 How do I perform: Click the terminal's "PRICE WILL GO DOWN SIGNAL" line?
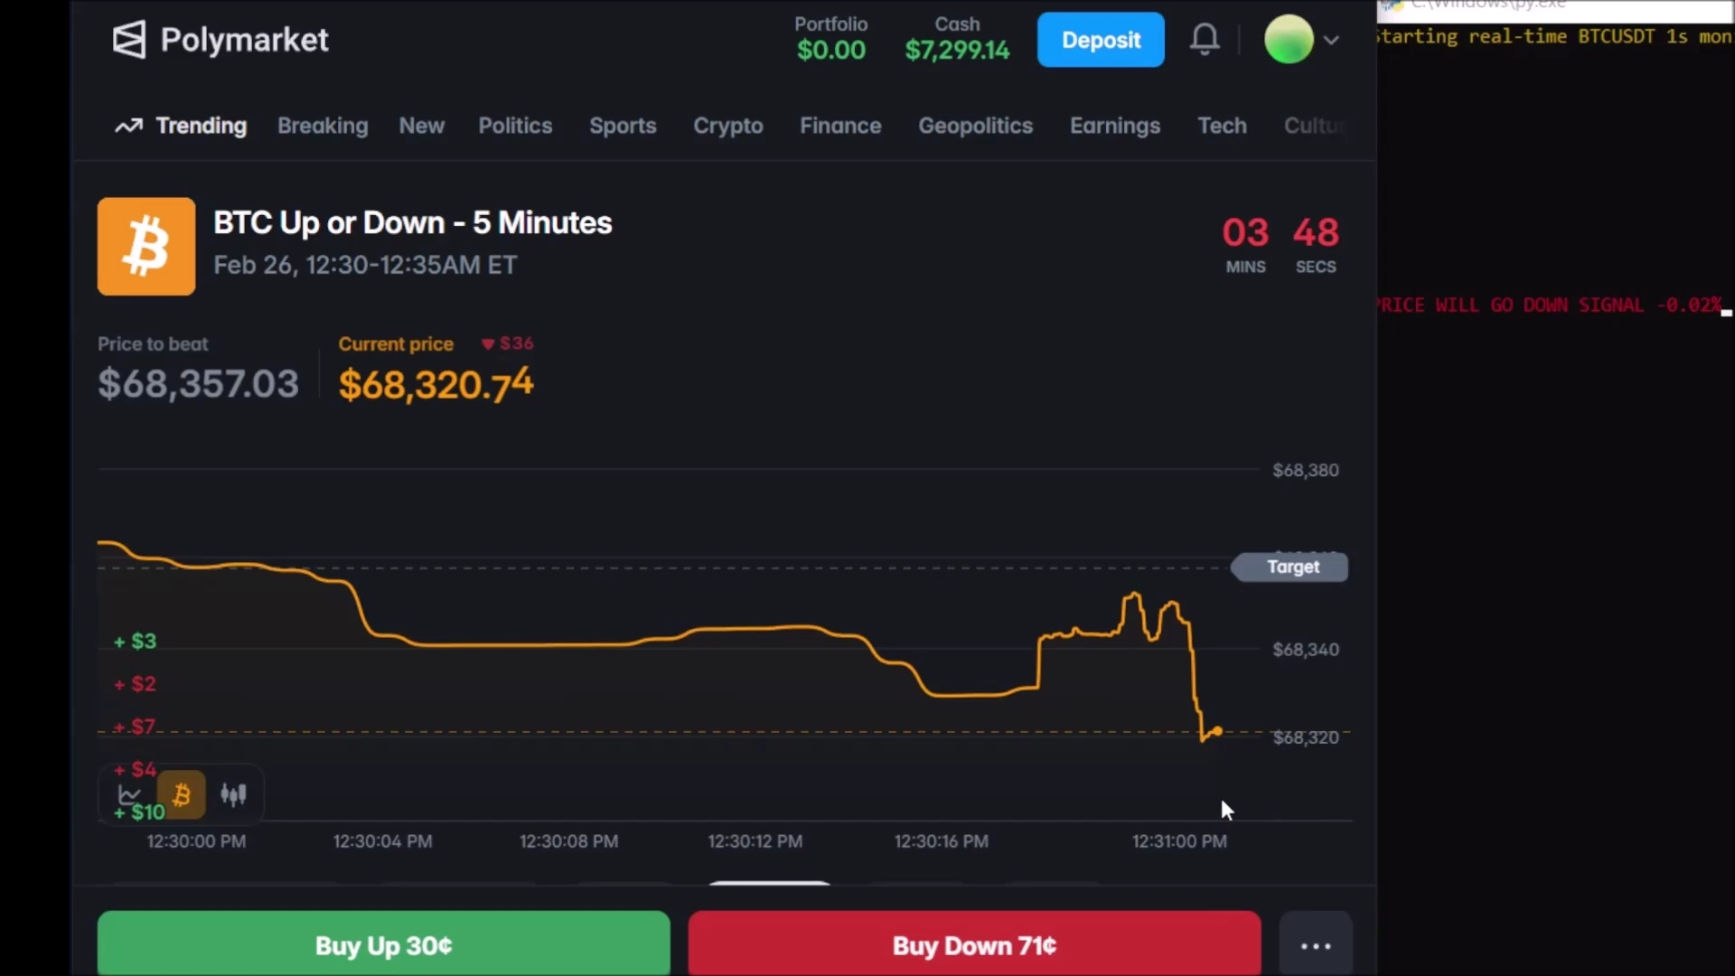(x=1549, y=305)
